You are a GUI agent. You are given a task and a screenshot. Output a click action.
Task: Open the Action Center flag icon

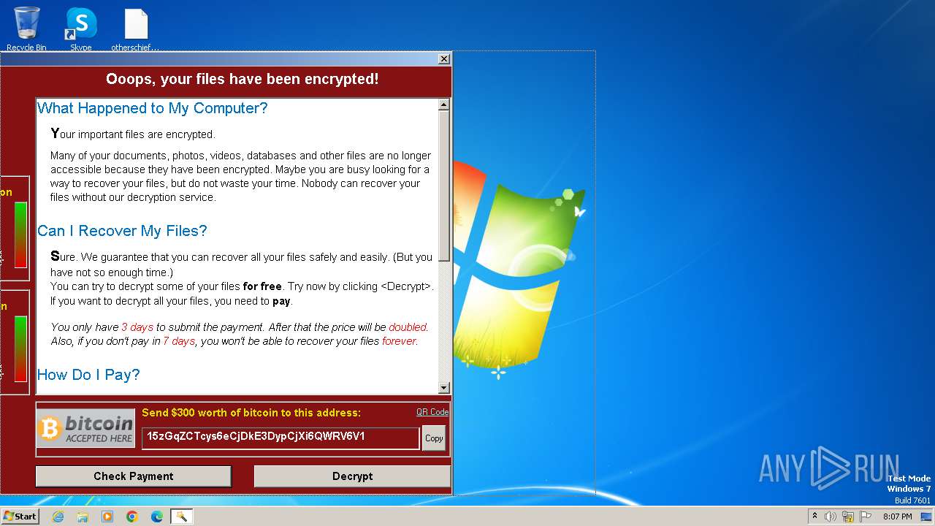(866, 517)
